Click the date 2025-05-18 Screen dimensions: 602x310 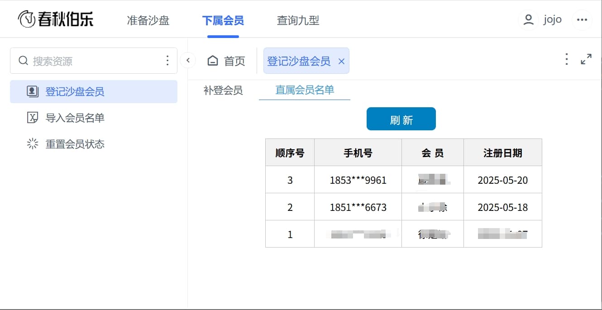[503, 207]
